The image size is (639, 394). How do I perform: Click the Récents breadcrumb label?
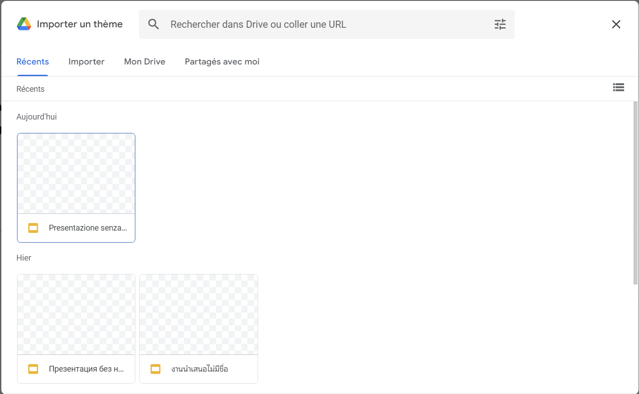pos(30,89)
